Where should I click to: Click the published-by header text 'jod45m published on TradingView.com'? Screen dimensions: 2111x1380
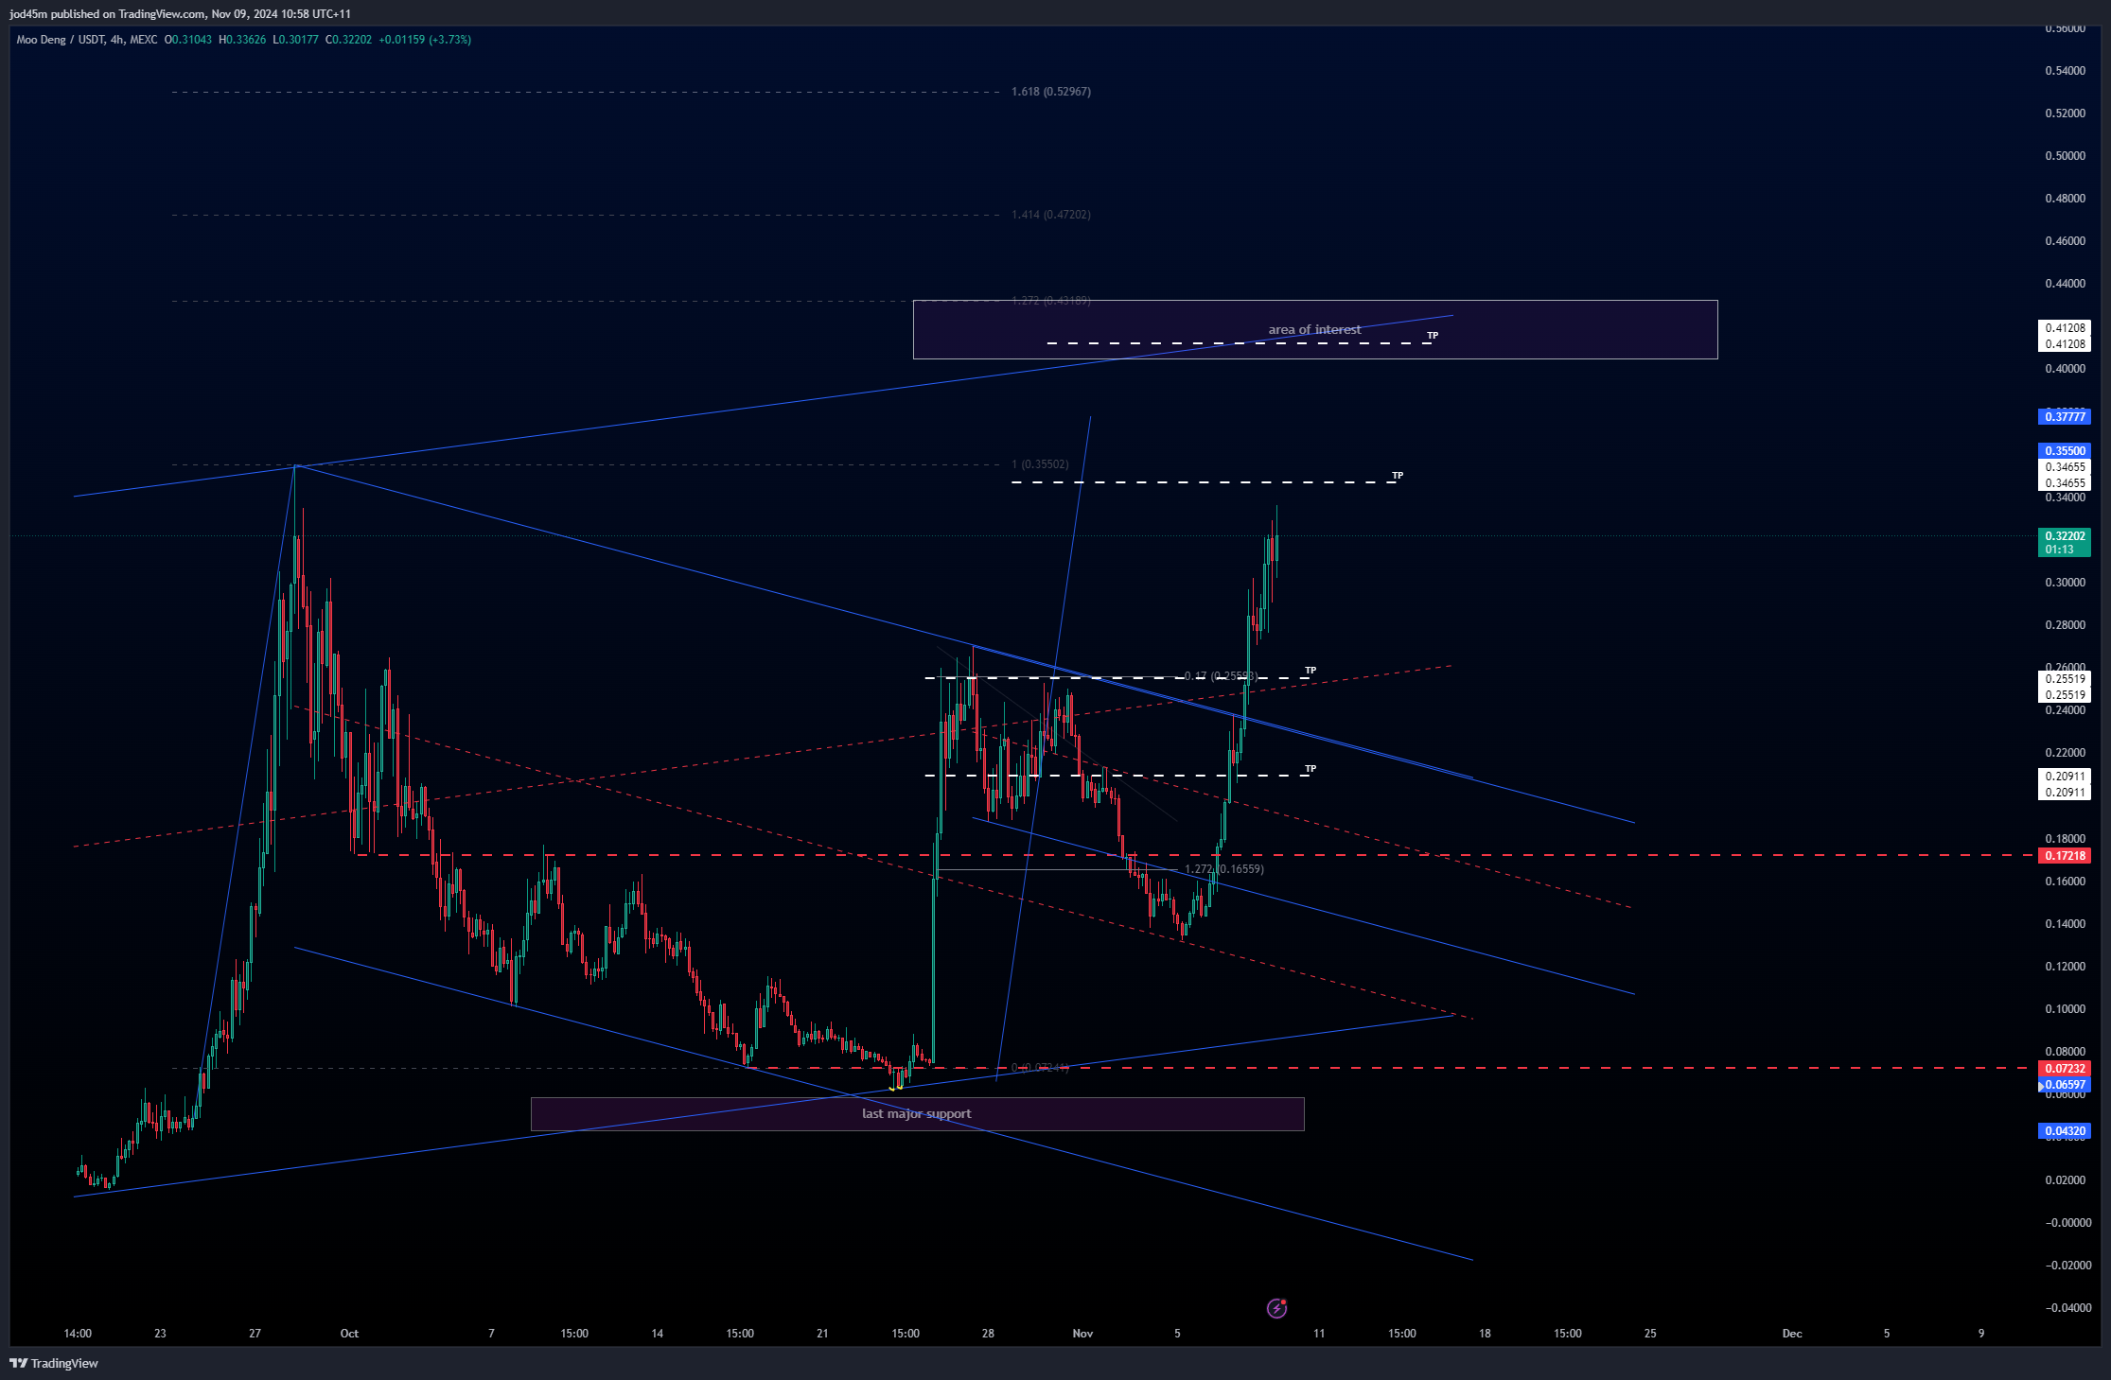(x=108, y=13)
